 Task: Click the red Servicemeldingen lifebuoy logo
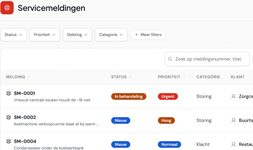pyautogui.click(x=7, y=8)
